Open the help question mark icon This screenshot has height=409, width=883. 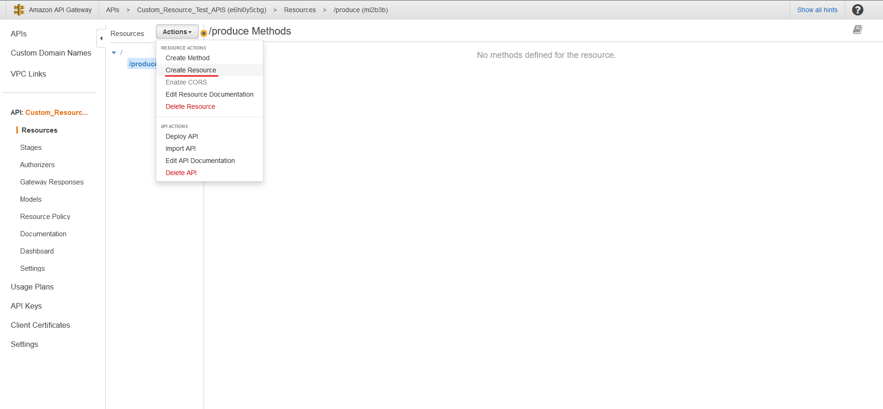click(x=857, y=10)
